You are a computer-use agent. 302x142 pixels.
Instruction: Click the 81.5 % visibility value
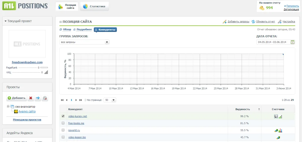pos(244,123)
